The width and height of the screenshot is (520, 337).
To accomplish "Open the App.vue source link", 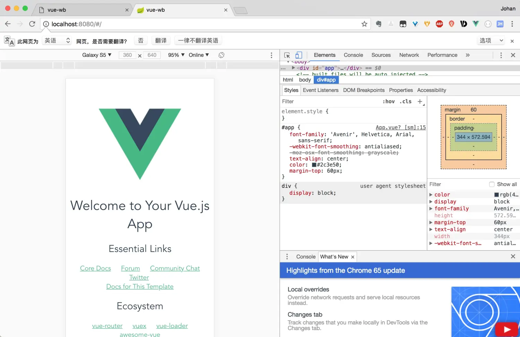I will click(x=401, y=127).
